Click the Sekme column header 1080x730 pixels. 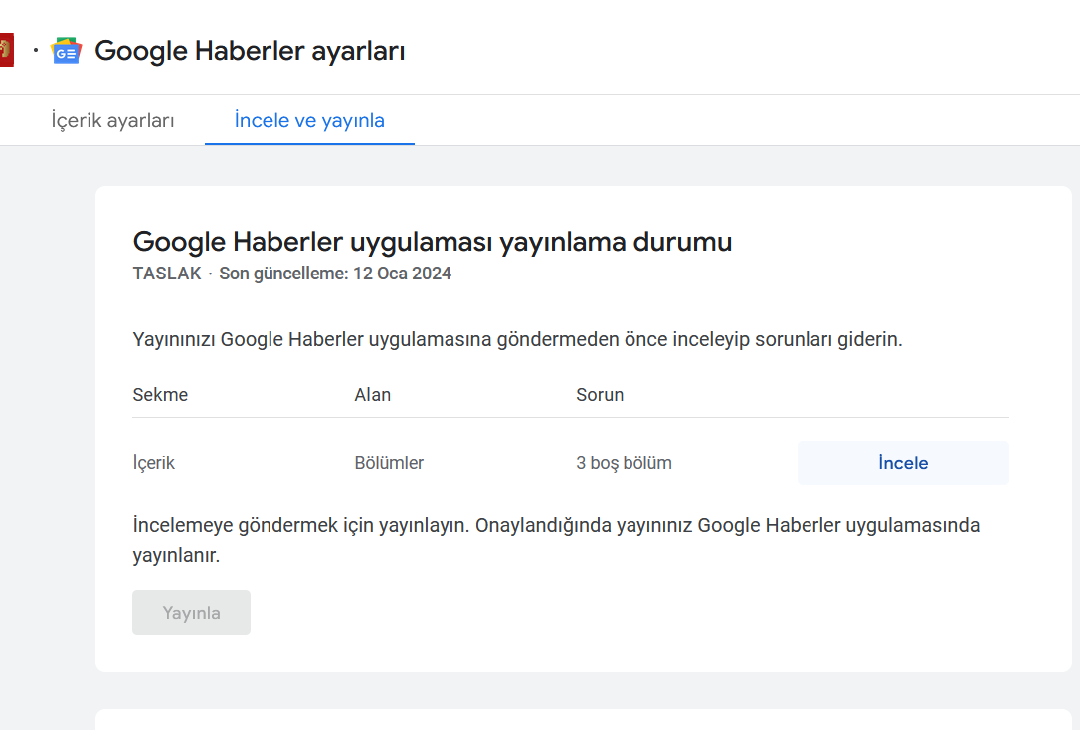(x=160, y=395)
